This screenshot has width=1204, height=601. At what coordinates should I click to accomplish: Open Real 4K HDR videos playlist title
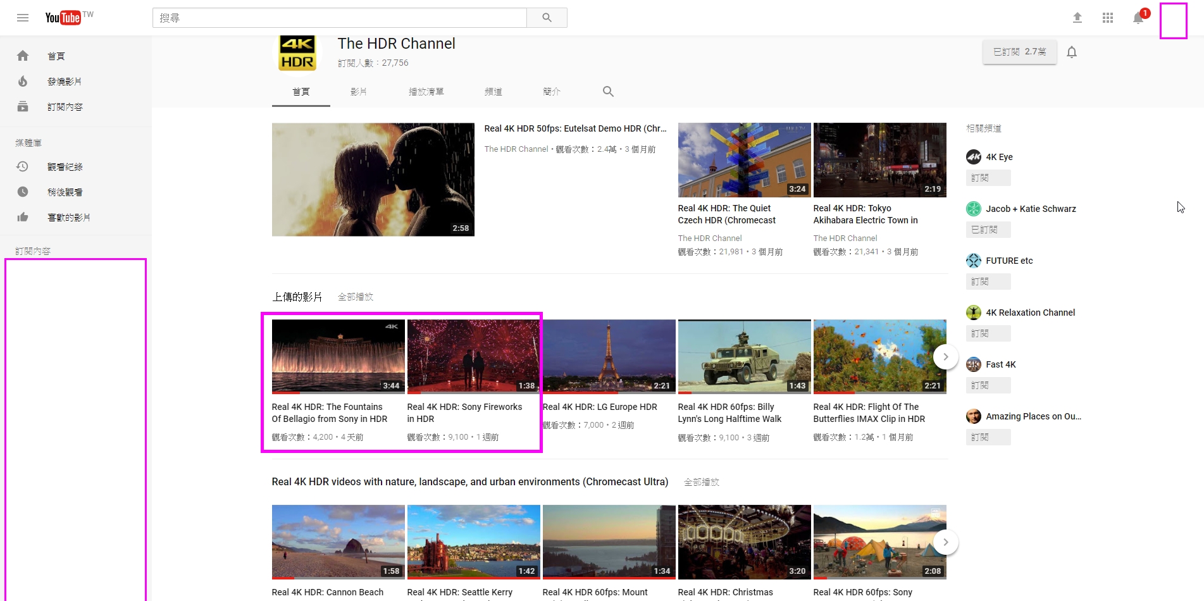click(470, 482)
